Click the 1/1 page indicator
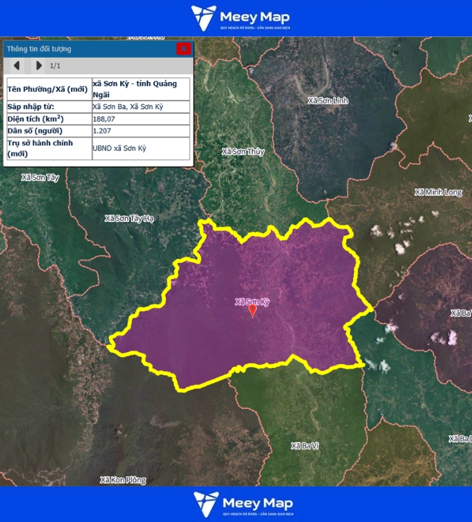Viewport: 472px width, 522px height. (55, 66)
